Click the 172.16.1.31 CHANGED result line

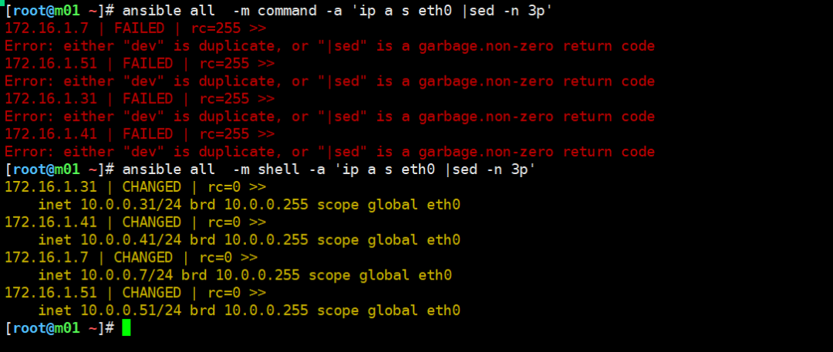click(135, 187)
